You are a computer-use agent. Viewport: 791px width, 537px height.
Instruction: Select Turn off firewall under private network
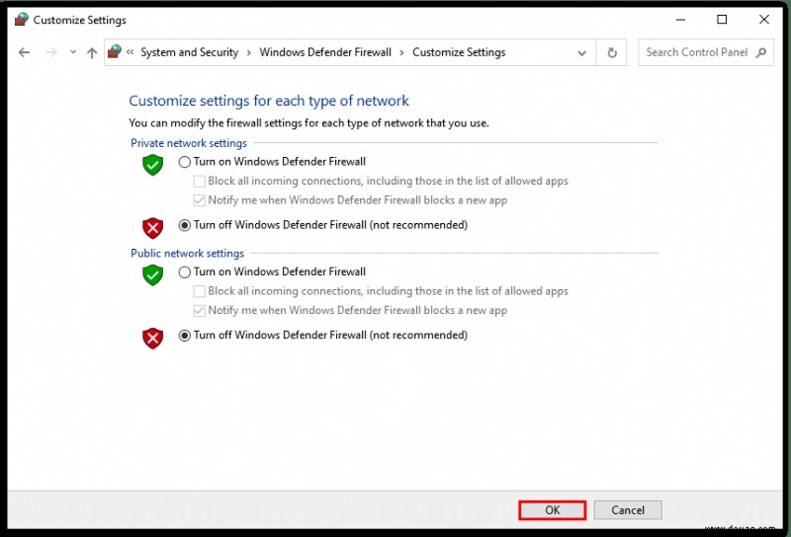pos(185,225)
